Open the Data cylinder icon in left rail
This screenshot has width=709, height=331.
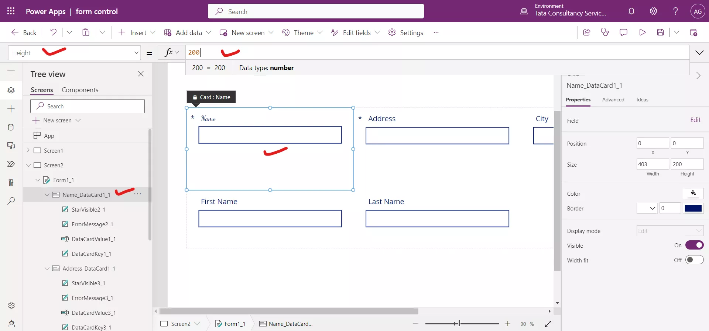pyautogui.click(x=11, y=127)
